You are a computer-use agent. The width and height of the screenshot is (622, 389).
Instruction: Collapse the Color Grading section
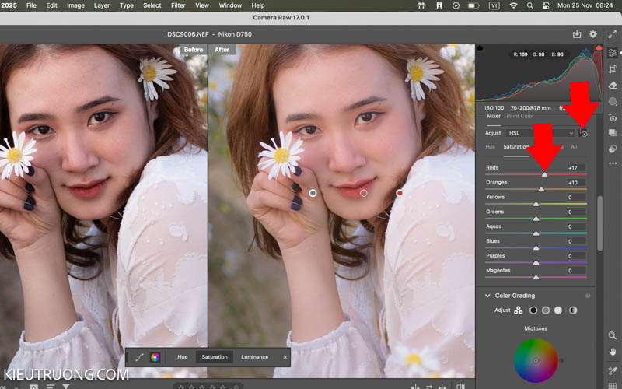[x=487, y=296]
